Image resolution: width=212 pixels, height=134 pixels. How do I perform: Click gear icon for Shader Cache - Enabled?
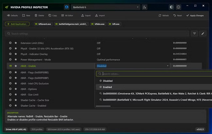tap(10, 106)
